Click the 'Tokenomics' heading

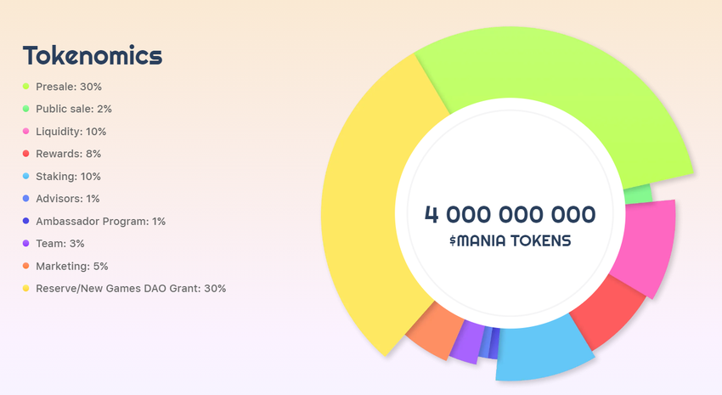(92, 56)
